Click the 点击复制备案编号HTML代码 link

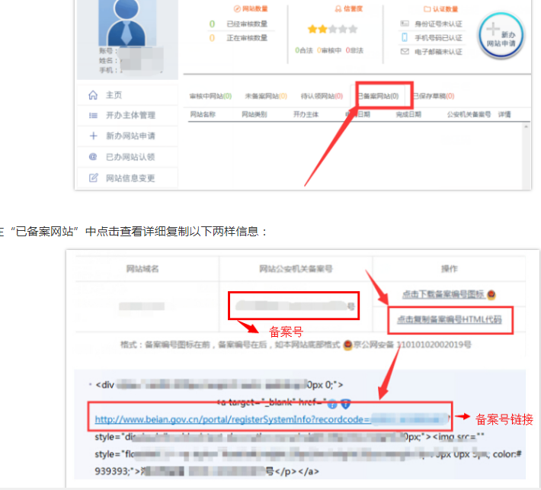(450, 320)
